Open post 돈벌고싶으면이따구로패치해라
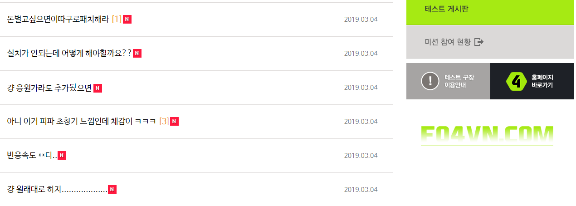Image resolution: width=576 pixels, height=206 pixels. tap(58, 19)
